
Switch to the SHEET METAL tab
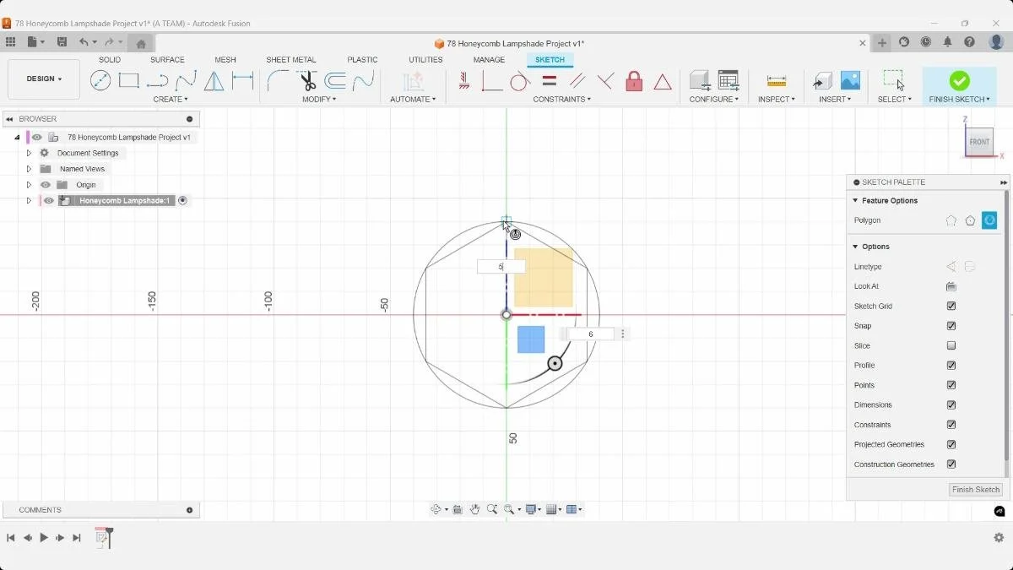click(x=291, y=60)
